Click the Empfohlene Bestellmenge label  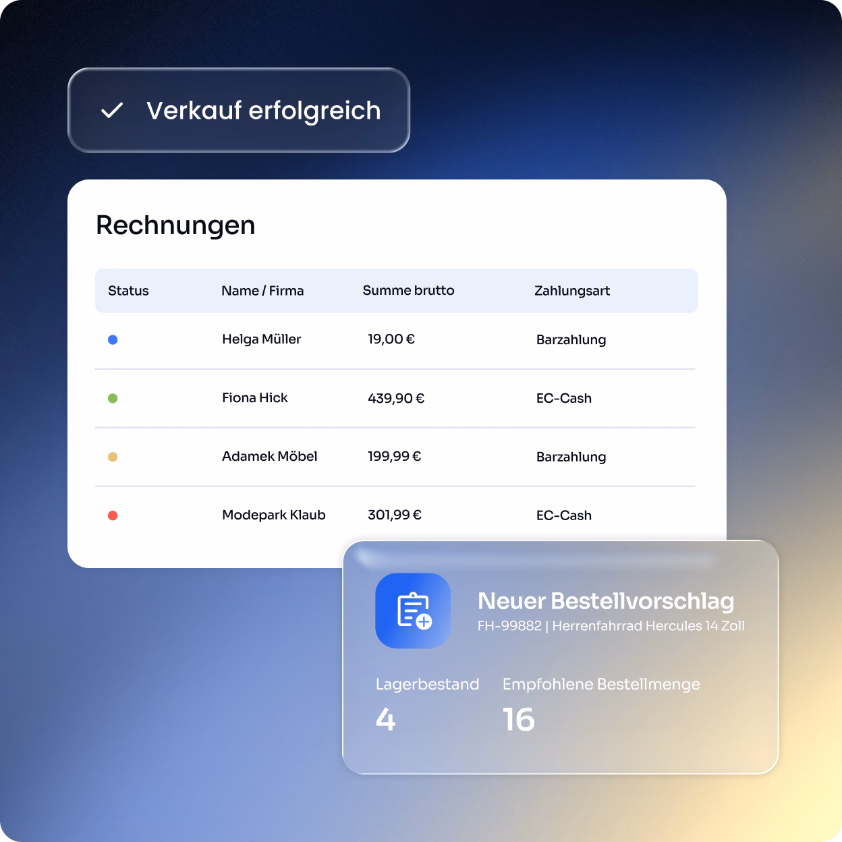[x=601, y=685]
